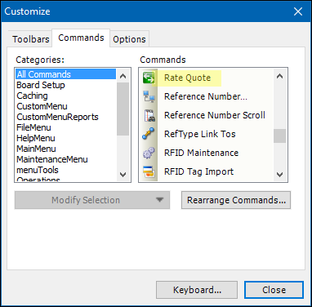
Task: Select the MaintenanceMenu category
Action: pyautogui.click(x=52, y=159)
